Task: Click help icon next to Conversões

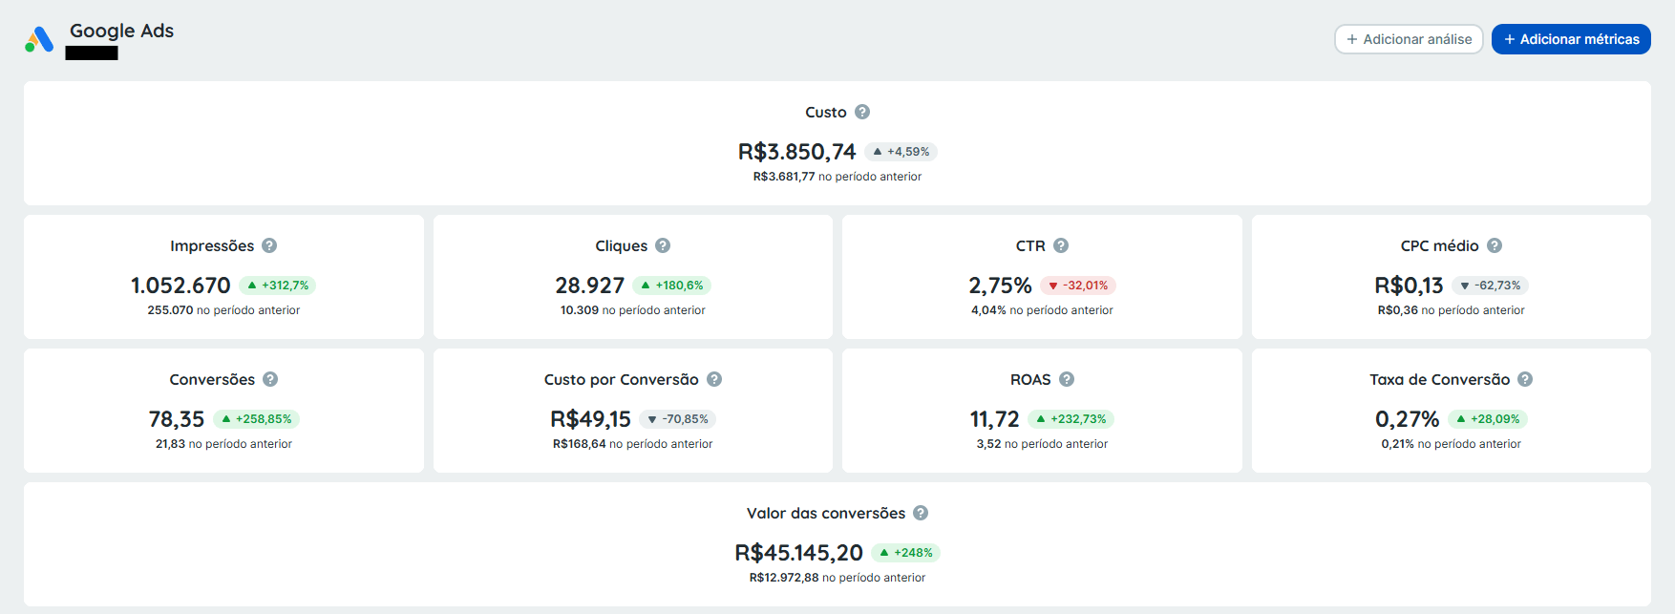Action: pos(270,379)
